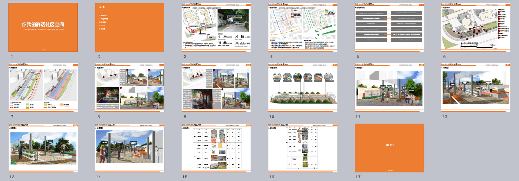The width and height of the screenshot is (519, 181).
Task: Click slide number label 12
Action: tap(444, 117)
